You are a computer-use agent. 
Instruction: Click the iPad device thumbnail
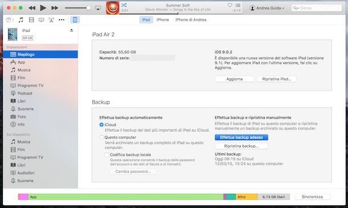pyautogui.click(x=13, y=34)
